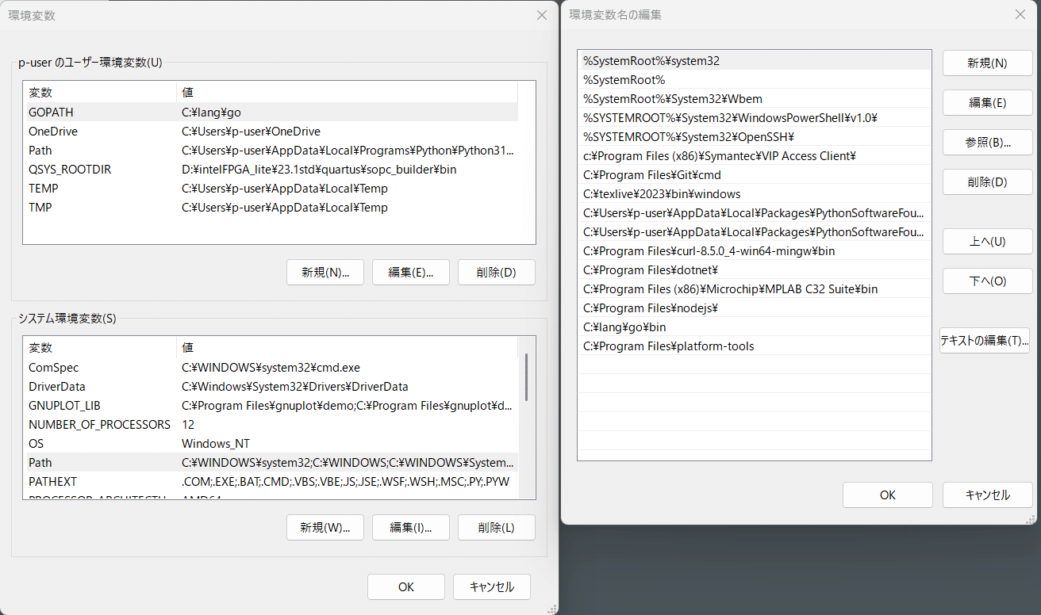Select the ComSpec system variable
The height and width of the screenshot is (615, 1041).
272,368
